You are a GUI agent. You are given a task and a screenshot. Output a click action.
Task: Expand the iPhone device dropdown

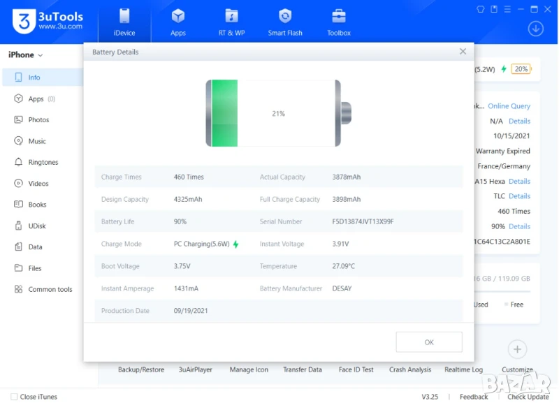click(25, 54)
